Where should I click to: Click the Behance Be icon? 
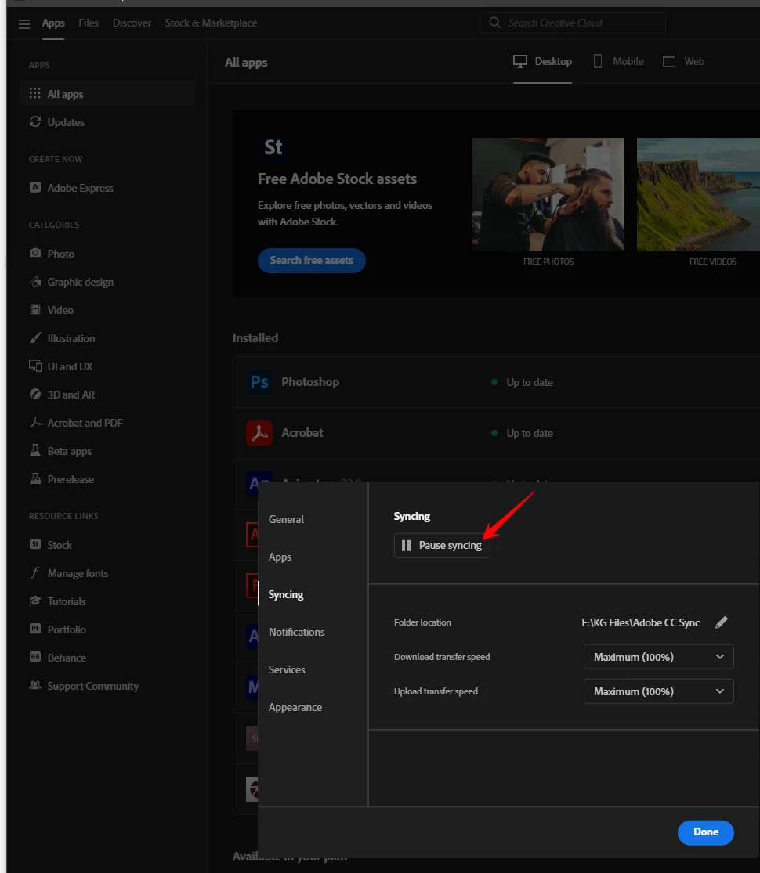pyautogui.click(x=35, y=657)
